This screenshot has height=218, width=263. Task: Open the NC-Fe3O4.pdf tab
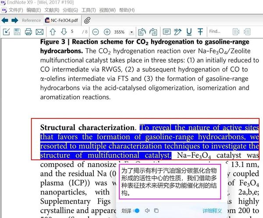pos(62,21)
